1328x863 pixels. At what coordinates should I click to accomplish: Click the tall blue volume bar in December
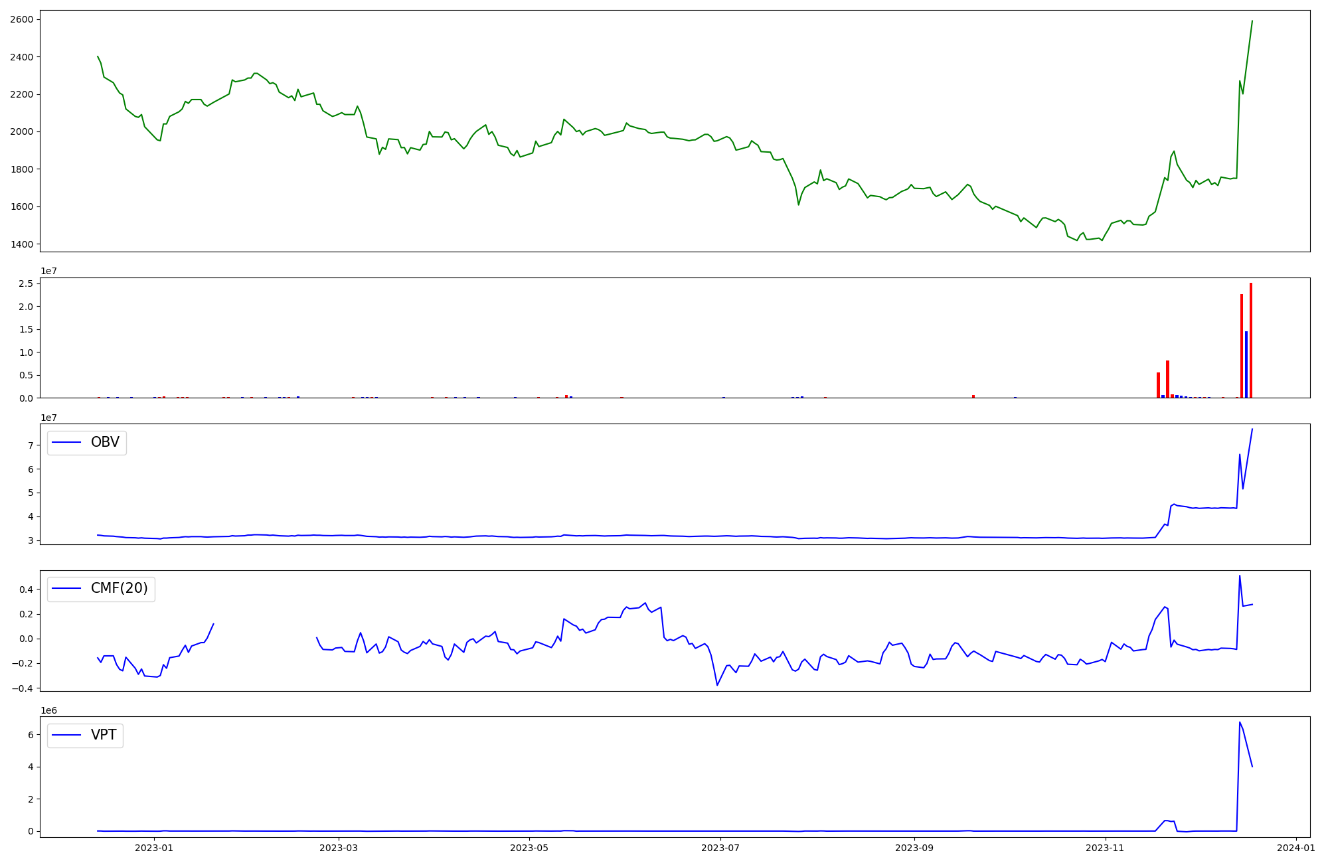coord(1246,365)
